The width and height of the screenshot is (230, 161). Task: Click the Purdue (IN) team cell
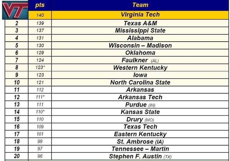(140, 105)
